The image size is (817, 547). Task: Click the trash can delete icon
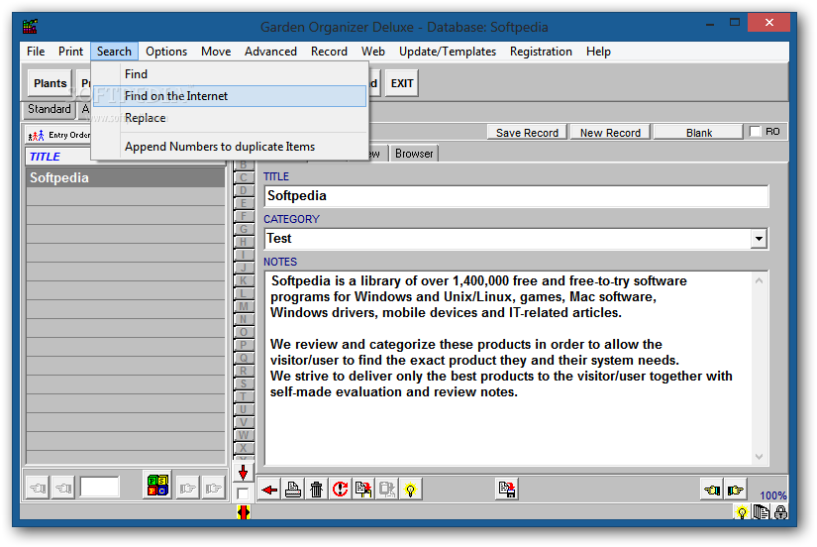[x=316, y=490]
